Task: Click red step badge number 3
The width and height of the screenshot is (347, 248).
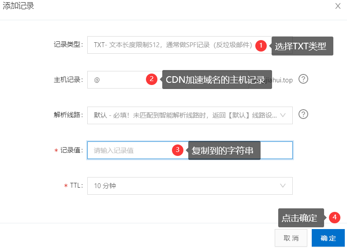Action: click(x=177, y=150)
